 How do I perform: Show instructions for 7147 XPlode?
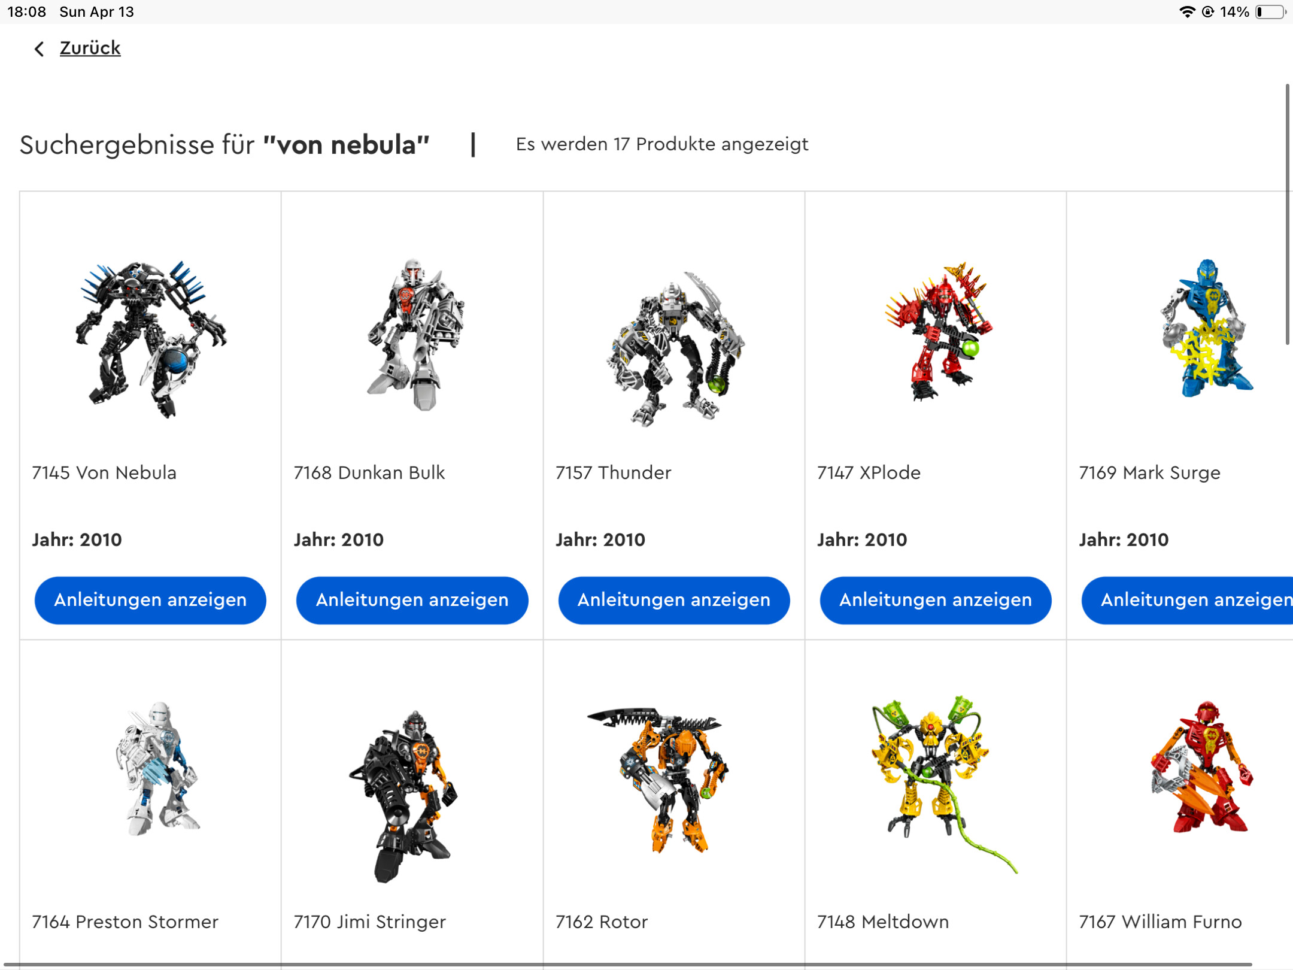[x=936, y=600]
